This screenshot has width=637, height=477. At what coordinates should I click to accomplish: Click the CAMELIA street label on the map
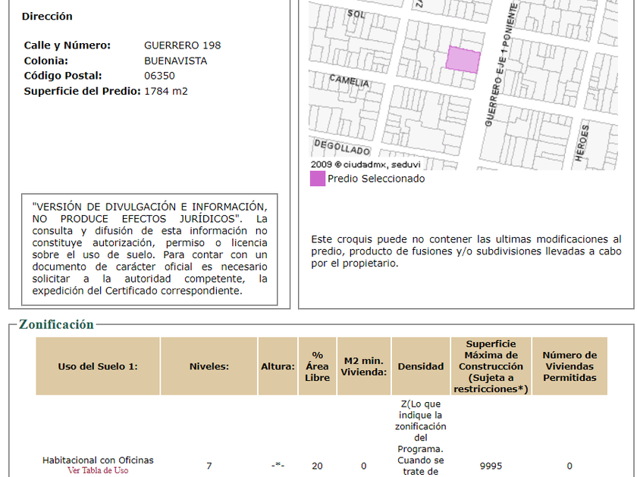tap(350, 81)
